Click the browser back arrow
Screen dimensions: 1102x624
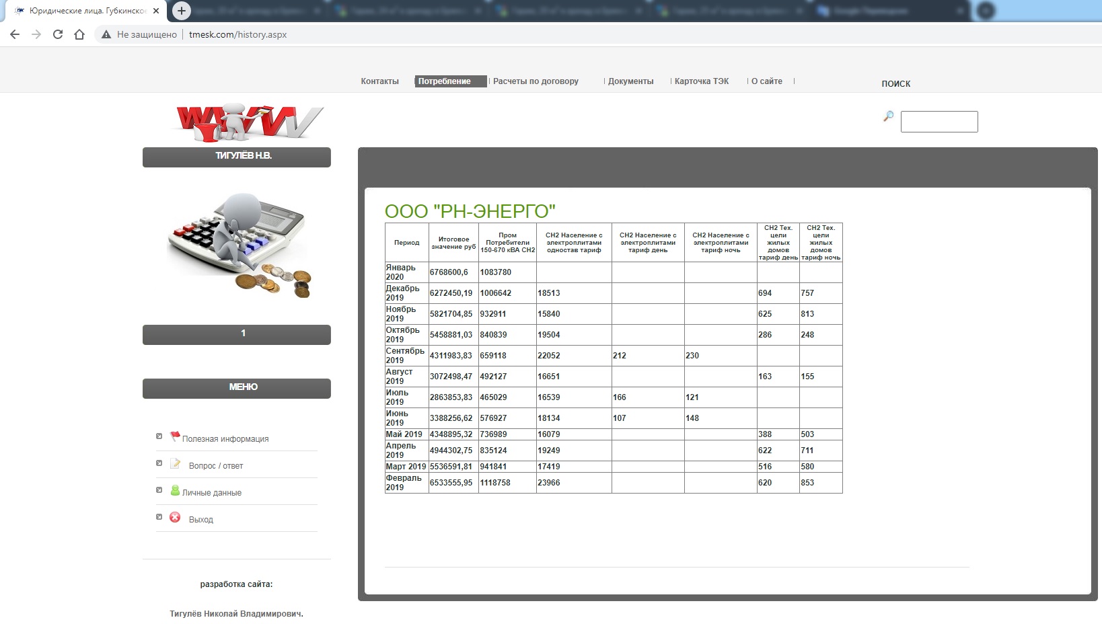[x=15, y=34]
